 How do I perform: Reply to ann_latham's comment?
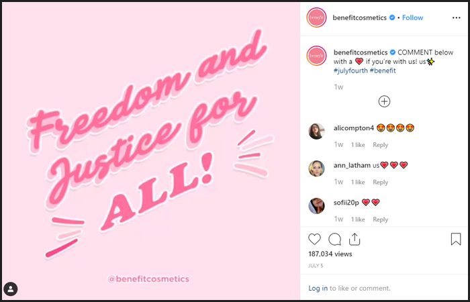pos(381,182)
